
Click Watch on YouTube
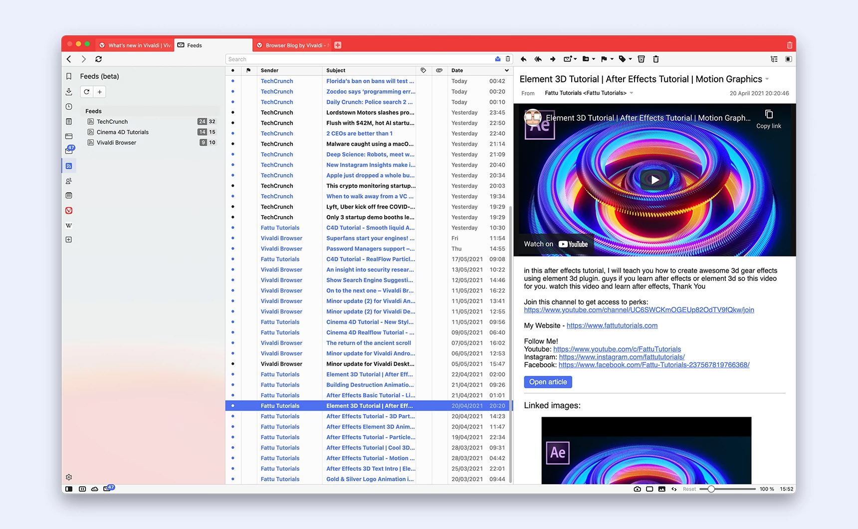click(x=556, y=245)
